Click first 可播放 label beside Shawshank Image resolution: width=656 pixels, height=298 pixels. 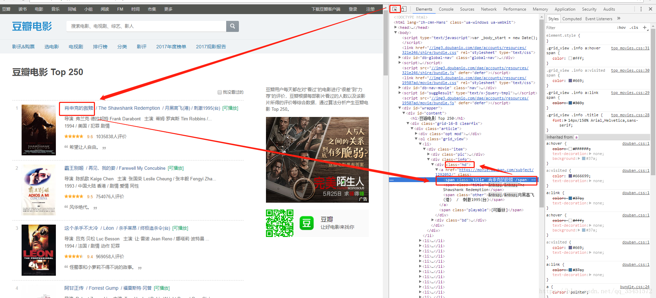(x=230, y=108)
